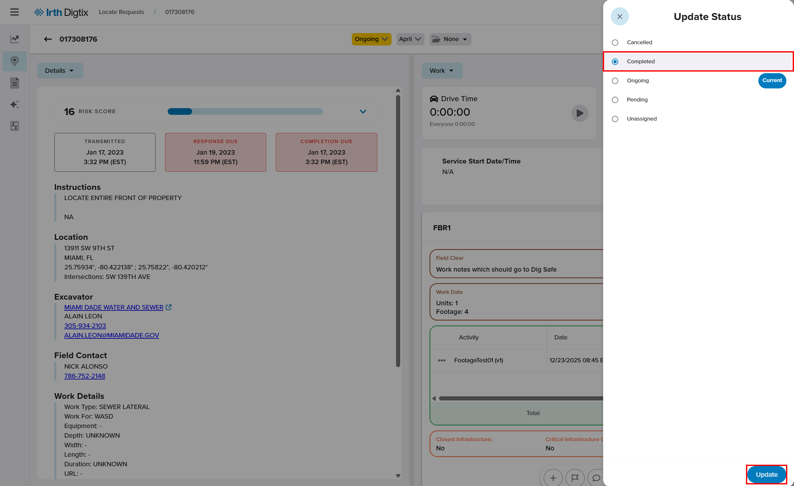Click the flag icon at bottom
The width and height of the screenshot is (794, 486).
point(575,478)
